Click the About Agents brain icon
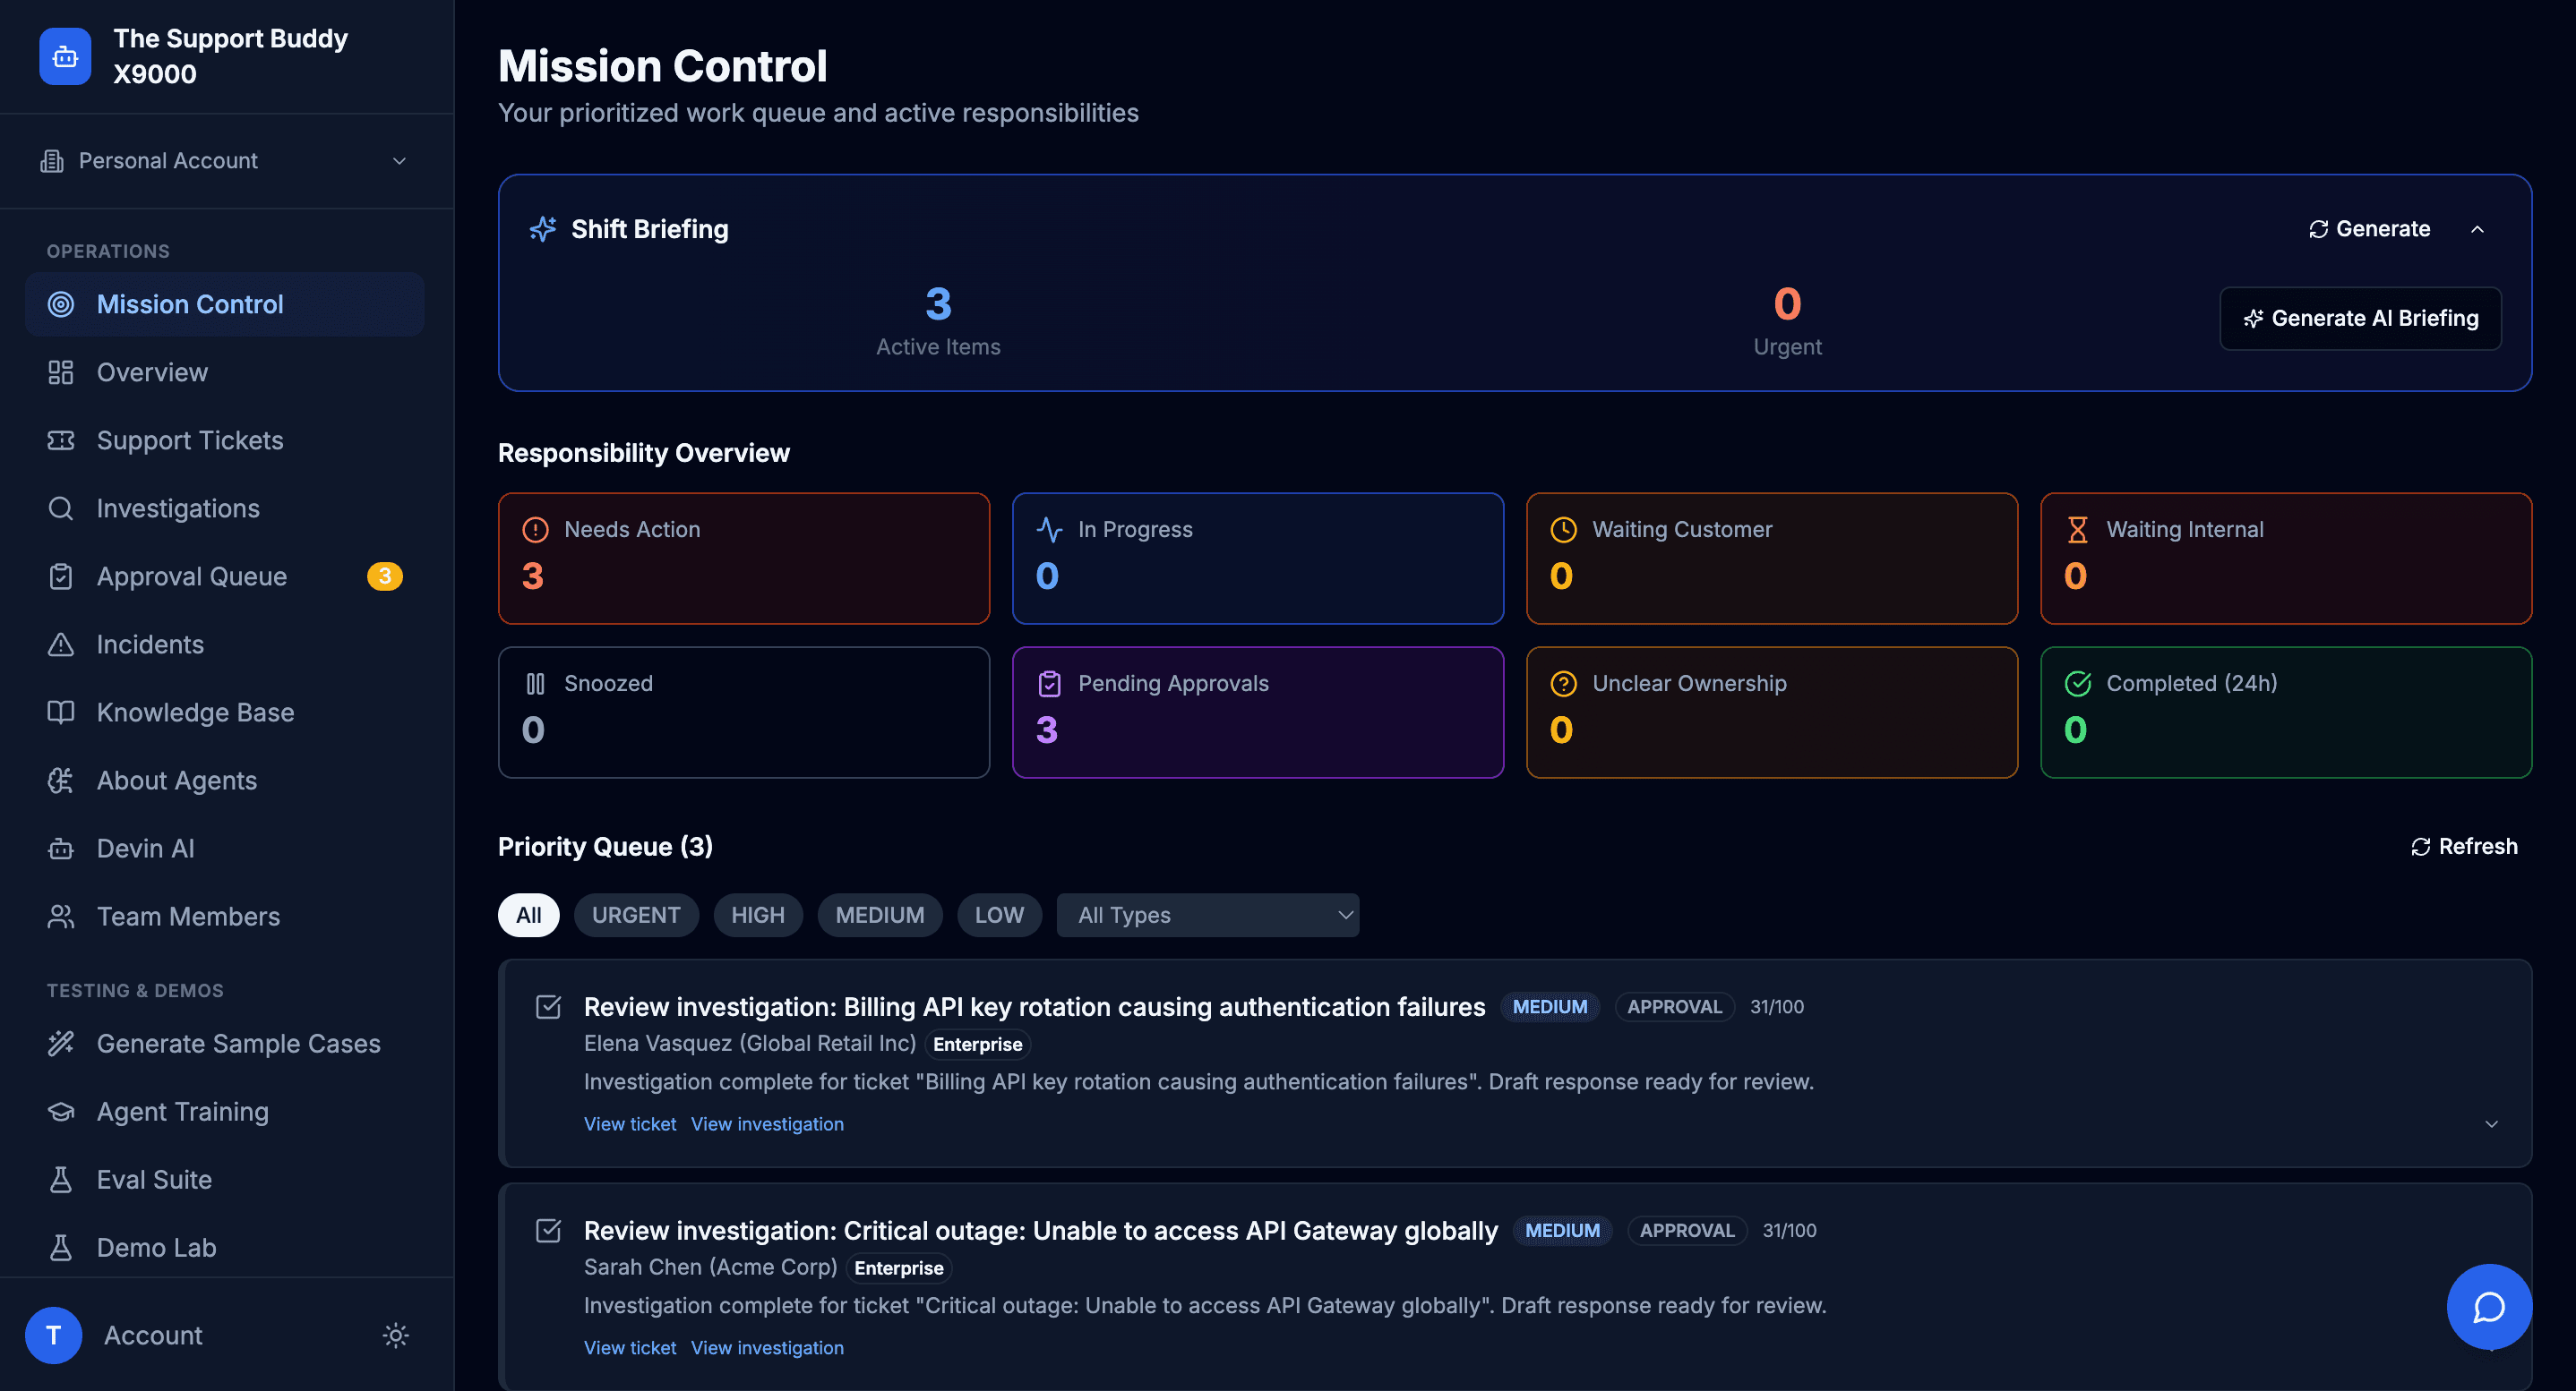Viewport: 2576px width, 1391px height. click(x=61, y=780)
